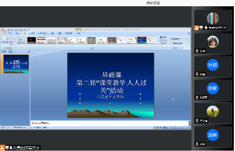Apply the brown-background theme thumbnail
Image resolution: width=235 pixels, height=151 pixels.
tap(112, 40)
